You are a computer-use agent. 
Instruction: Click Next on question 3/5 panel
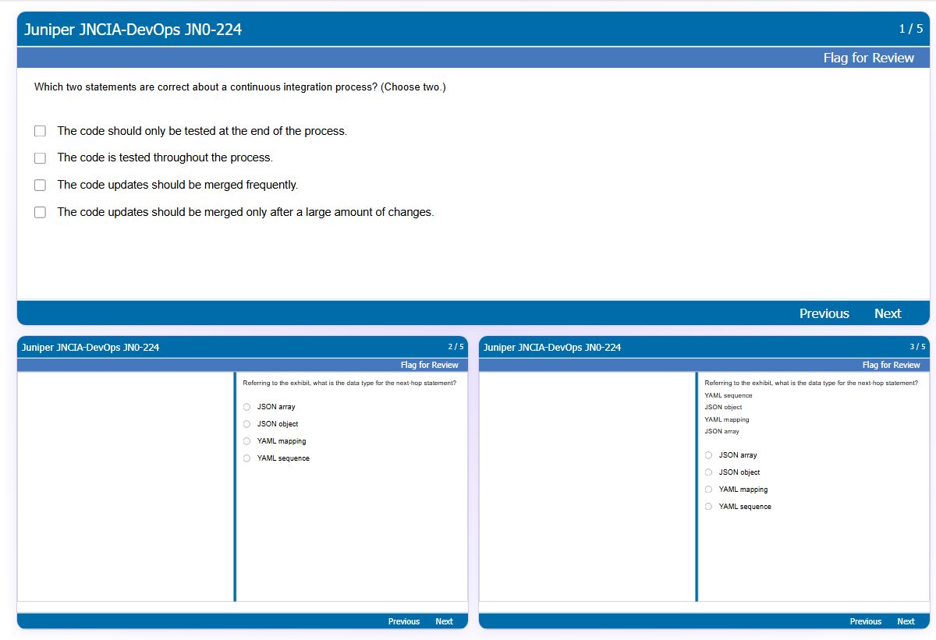(x=906, y=621)
